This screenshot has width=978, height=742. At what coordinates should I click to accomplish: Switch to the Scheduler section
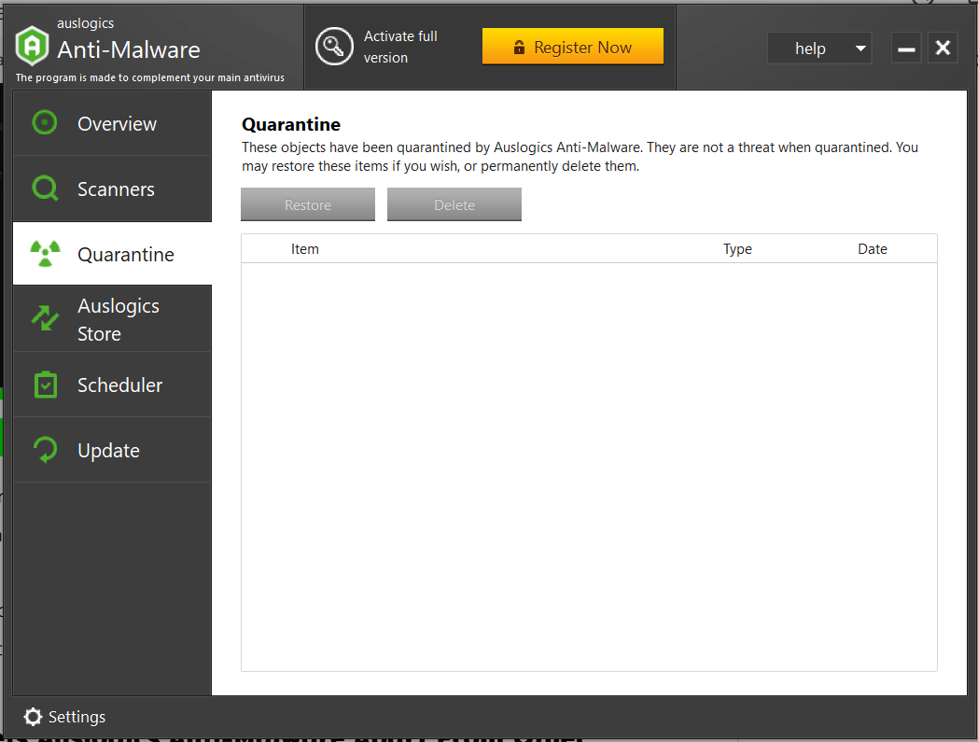(x=119, y=385)
